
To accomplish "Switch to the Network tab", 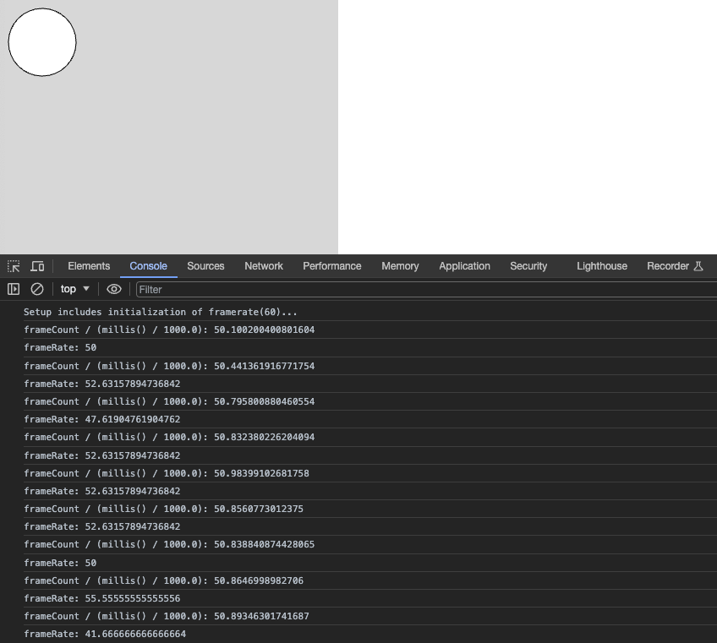I will (x=263, y=266).
